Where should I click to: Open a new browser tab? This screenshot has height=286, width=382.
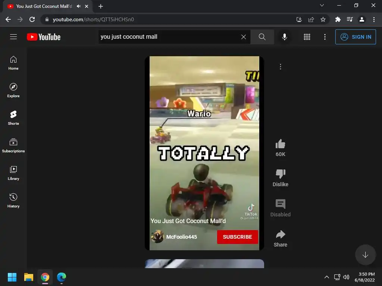(x=101, y=6)
